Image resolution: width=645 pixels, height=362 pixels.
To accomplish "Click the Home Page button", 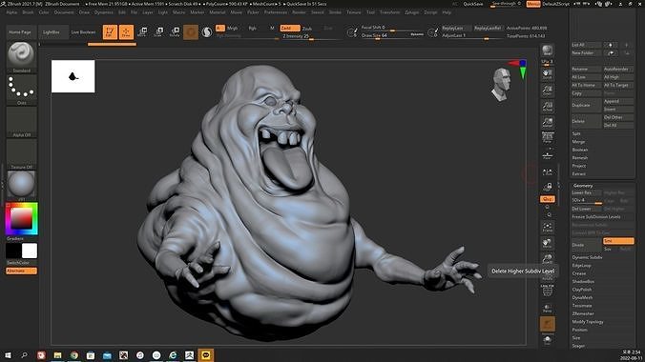I will (x=20, y=32).
